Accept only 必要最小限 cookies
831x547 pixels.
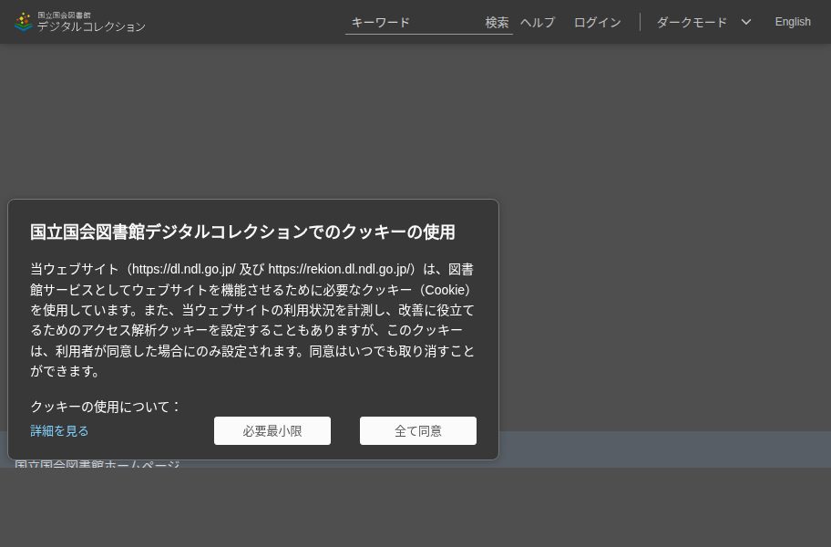(x=272, y=431)
